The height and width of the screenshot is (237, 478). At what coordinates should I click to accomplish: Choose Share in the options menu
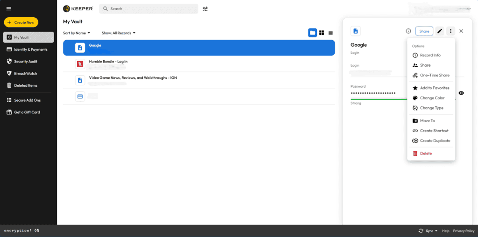(x=431, y=65)
